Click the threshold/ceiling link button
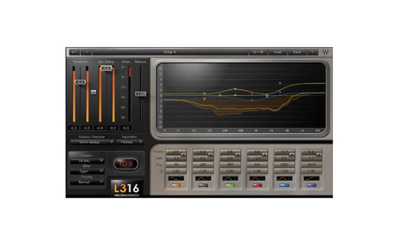 coord(93,91)
